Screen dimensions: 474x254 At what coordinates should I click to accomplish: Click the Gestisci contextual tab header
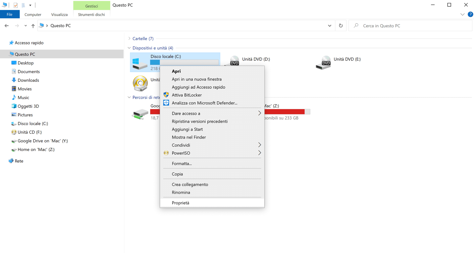pyautogui.click(x=91, y=6)
